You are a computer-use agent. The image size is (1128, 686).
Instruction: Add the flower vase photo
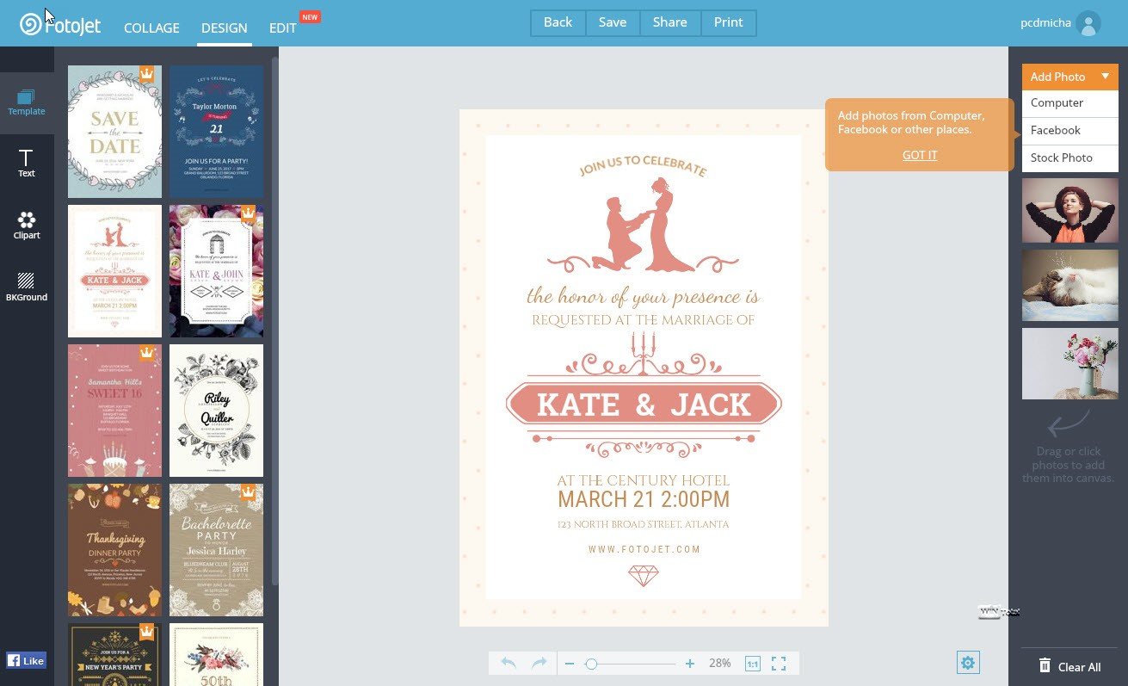pyautogui.click(x=1069, y=363)
